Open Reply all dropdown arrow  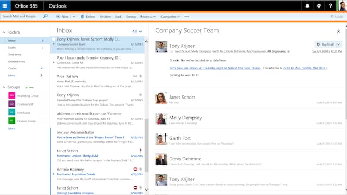(x=338, y=44)
